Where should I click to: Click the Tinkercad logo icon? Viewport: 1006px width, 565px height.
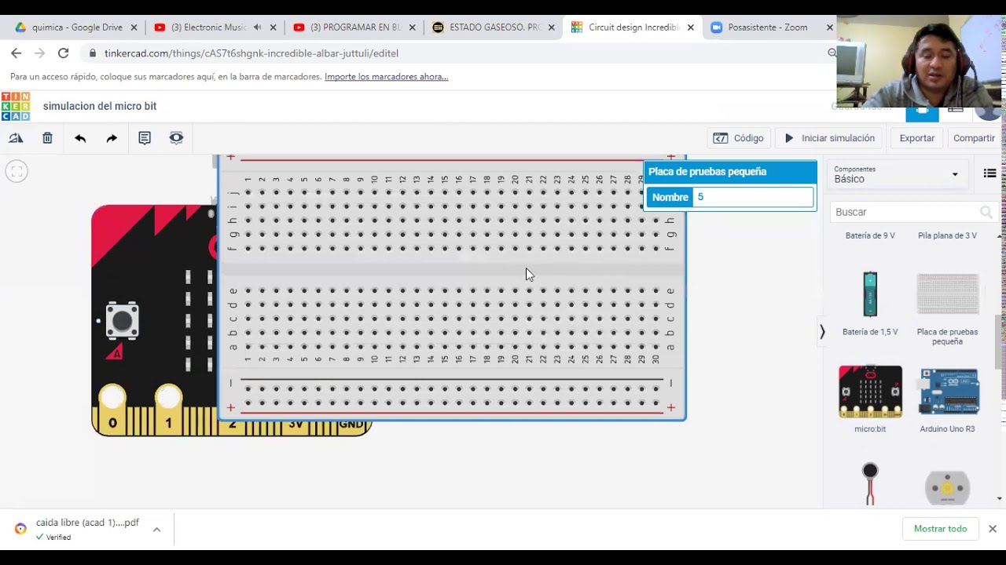tap(16, 107)
